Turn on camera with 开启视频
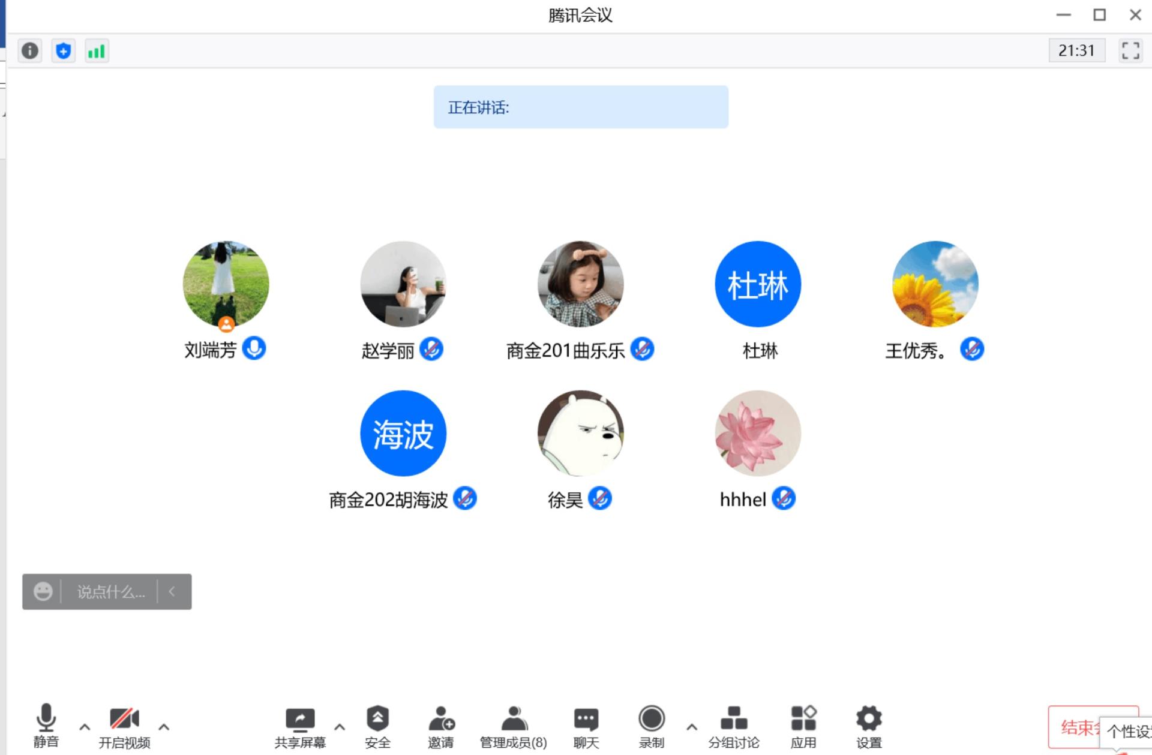The height and width of the screenshot is (755, 1152). click(x=124, y=727)
